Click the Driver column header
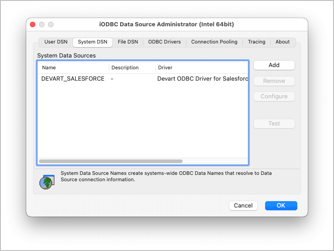The image size is (334, 251). coord(202,68)
